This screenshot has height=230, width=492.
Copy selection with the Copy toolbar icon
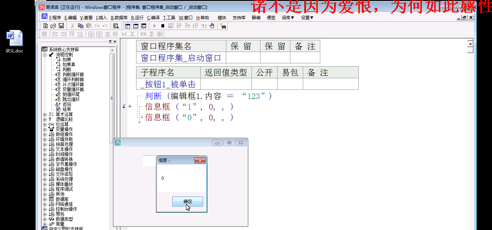tap(81, 26)
